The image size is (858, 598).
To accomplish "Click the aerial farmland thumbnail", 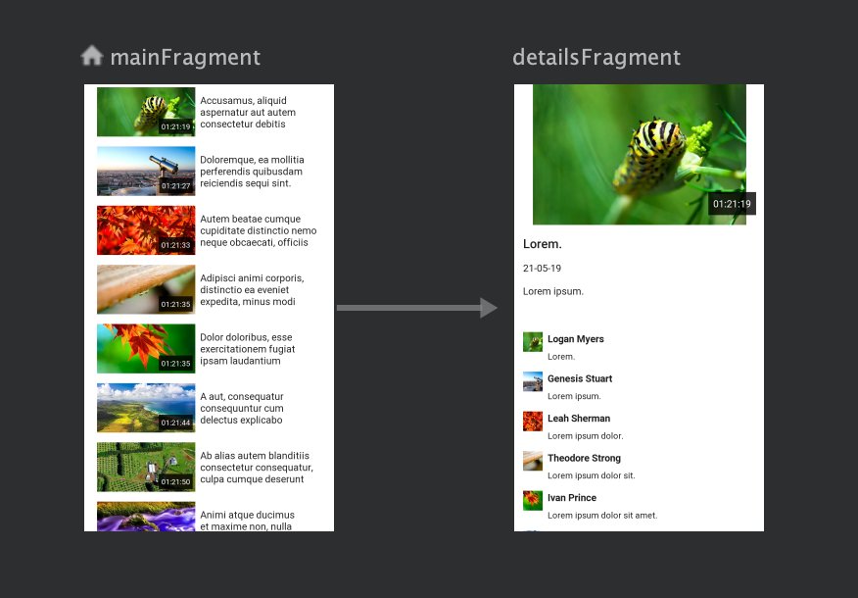I will coord(146,467).
